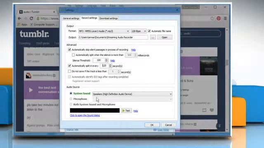Reload the page in Chrome
The width and height of the screenshot is (264, 148).
coord(31,18)
